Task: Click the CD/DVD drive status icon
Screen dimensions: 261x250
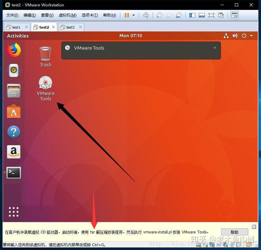Action: [x=205, y=244]
